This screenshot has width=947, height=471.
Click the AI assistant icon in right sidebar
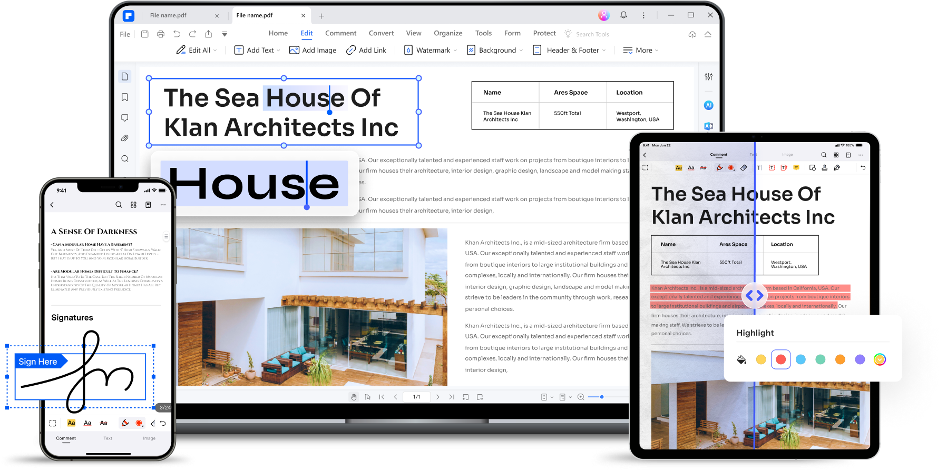709,105
